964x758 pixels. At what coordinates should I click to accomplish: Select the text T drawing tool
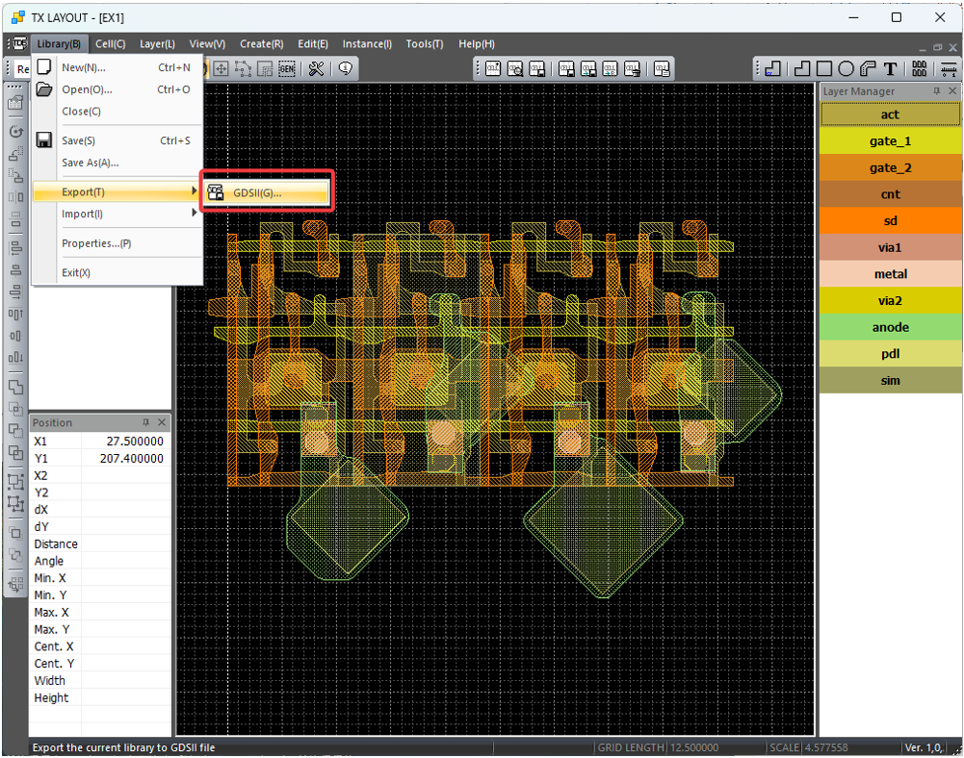[x=890, y=68]
